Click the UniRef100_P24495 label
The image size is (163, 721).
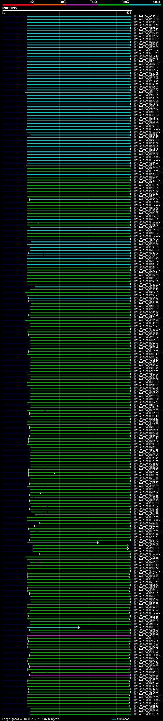(146, 137)
